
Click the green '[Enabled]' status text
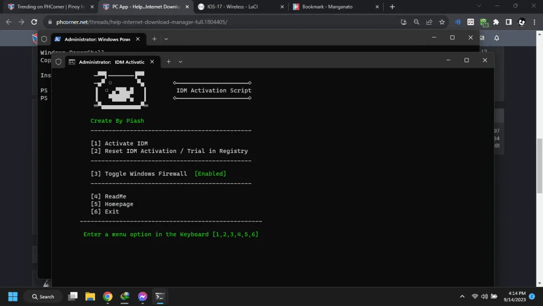tap(210, 174)
